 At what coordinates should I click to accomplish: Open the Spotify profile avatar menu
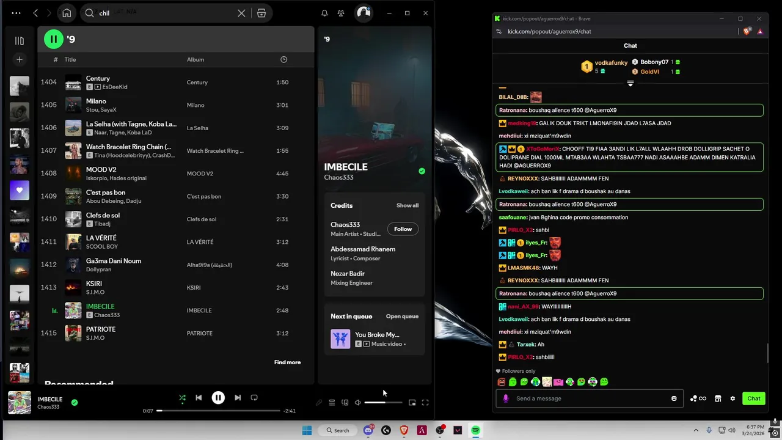364,13
